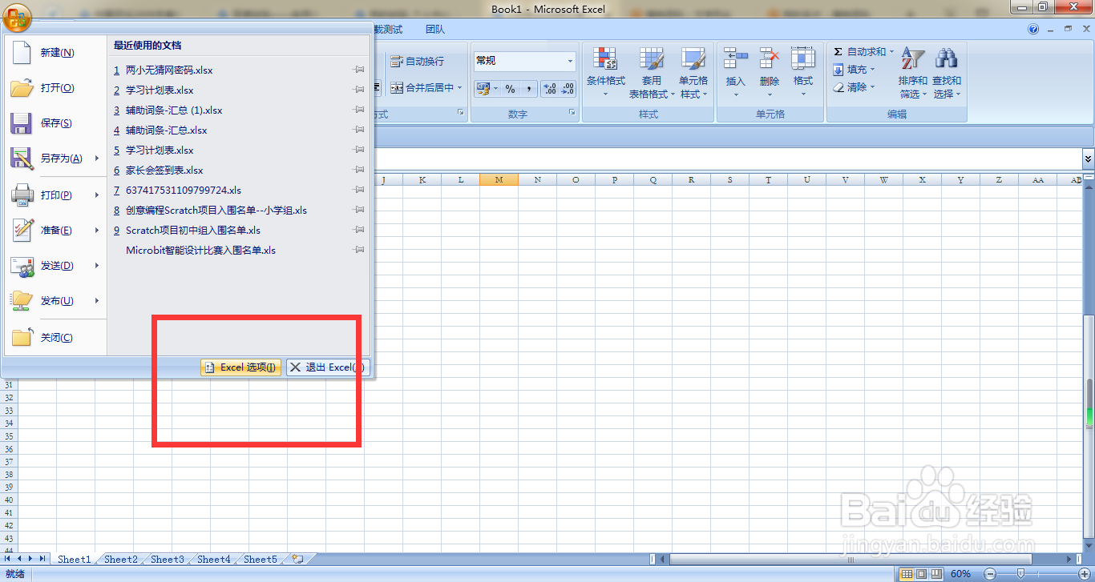Click the round Office button

(18, 18)
